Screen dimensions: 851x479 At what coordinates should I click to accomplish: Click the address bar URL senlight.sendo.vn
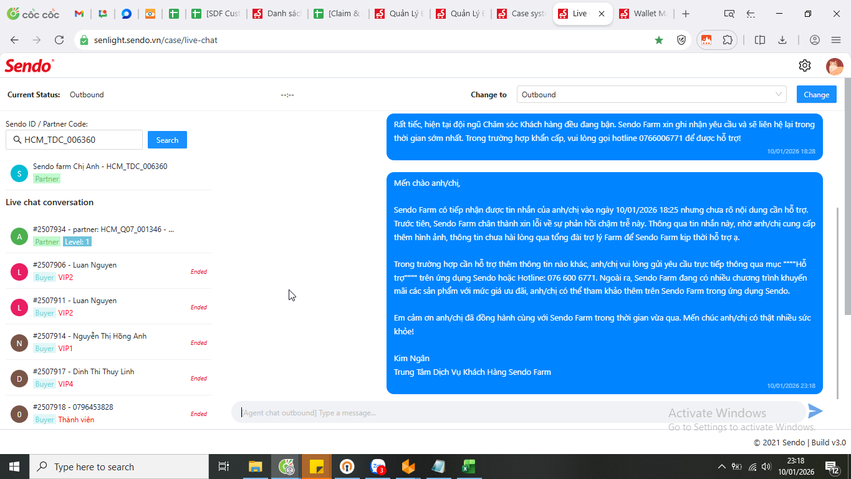(x=156, y=40)
